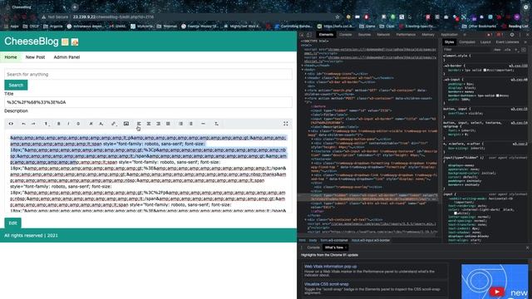Click the DevTools inspect element picker icon

(x=302, y=35)
